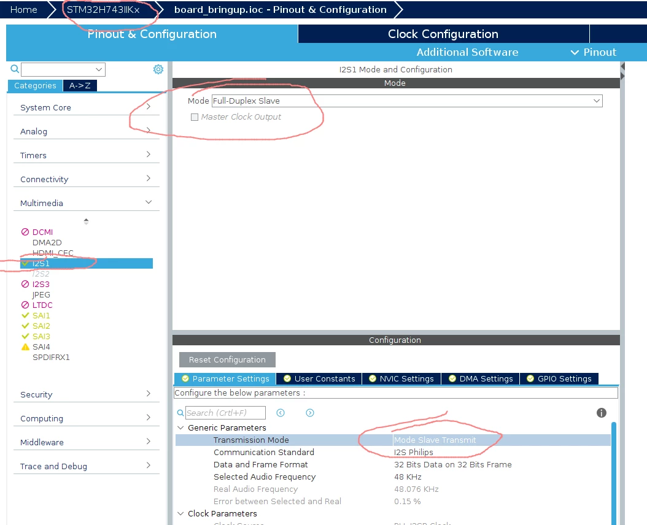Screen dimensions: 647x525
Task: Expand the Computing category
Action: tap(86, 418)
